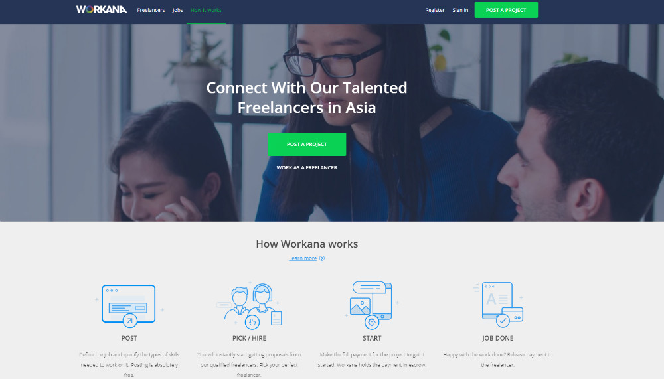The width and height of the screenshot is (664, 379).
Task: Click the header POST A PROJECT button
Action: coord(506,10)
